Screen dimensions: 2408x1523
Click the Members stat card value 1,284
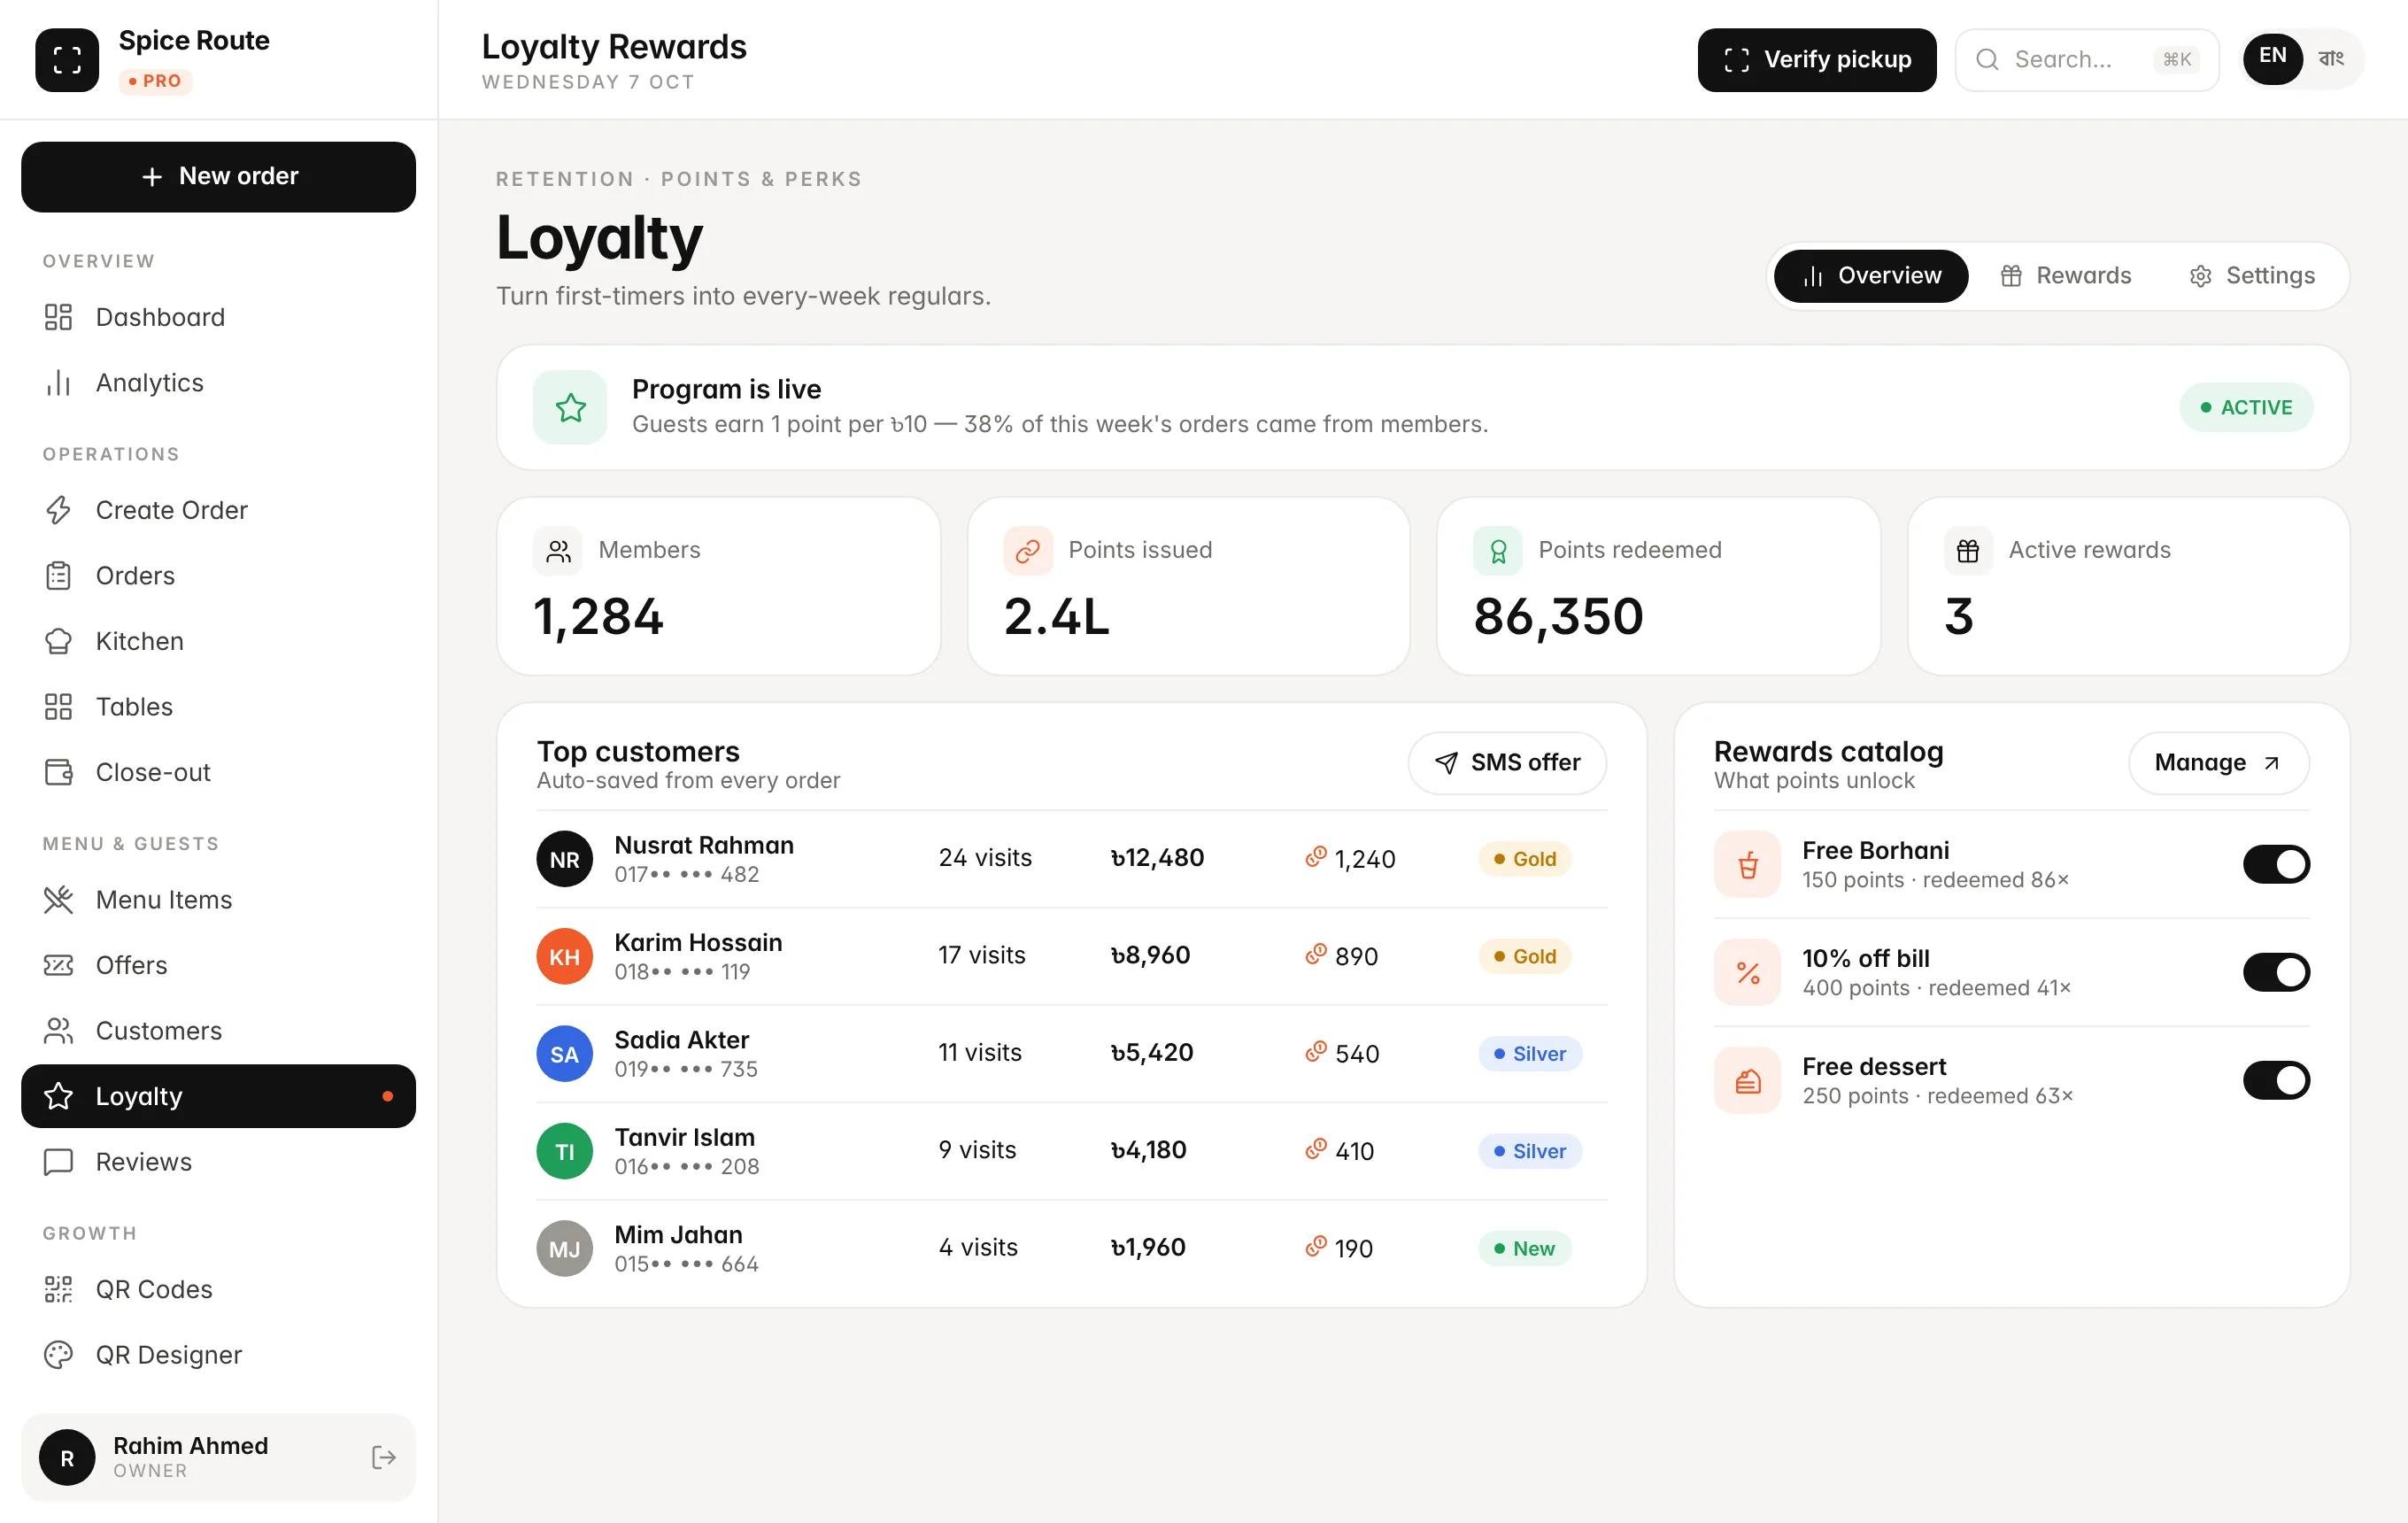point(598,616)
